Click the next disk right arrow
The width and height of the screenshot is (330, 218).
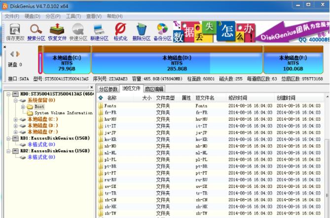tap(18, 54)
